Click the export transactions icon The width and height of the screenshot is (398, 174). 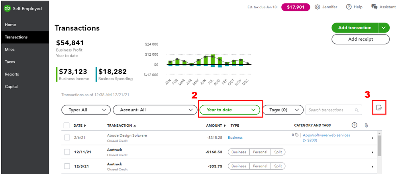point(379,107)
